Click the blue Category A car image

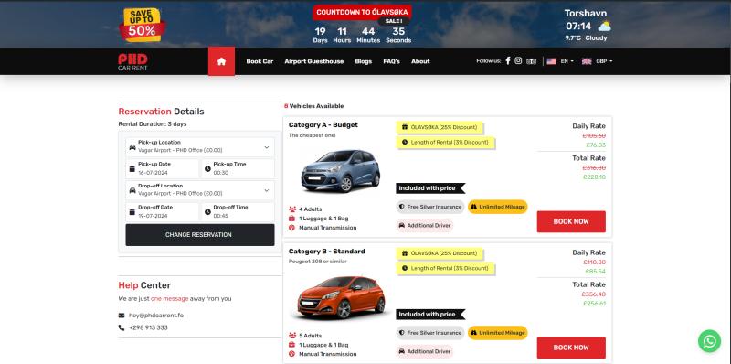coord(341,171)
